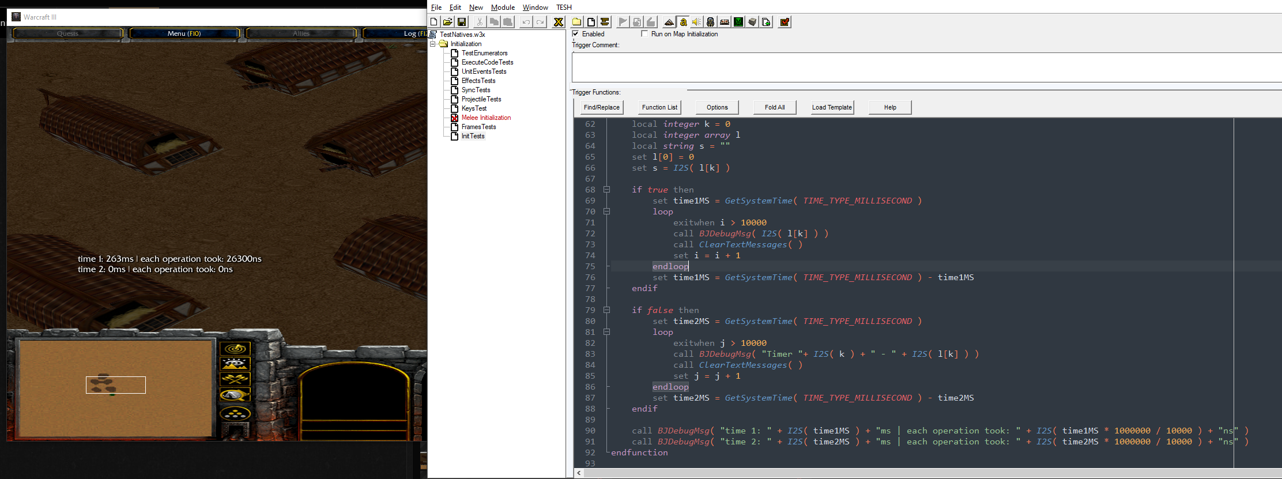Click the Options button

tap(717, 107)
